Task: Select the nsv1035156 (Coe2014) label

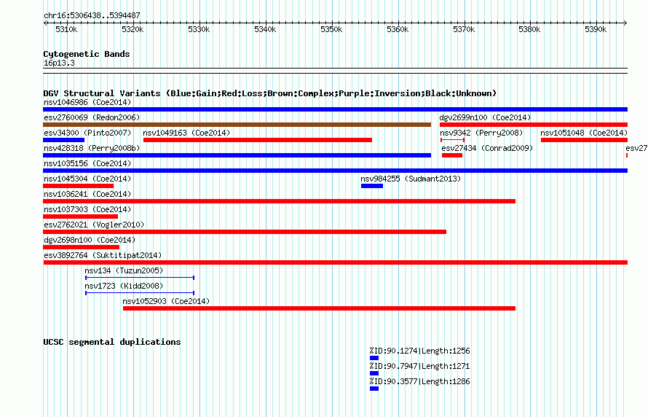Action: click(87, 163)
